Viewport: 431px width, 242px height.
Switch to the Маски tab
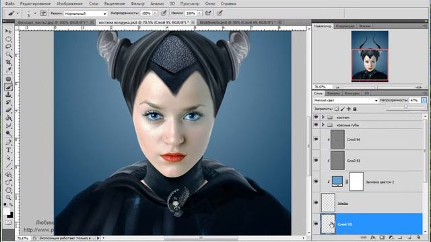(365, 26)
